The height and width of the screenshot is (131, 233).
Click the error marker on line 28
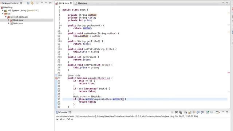tap(56, 78)
